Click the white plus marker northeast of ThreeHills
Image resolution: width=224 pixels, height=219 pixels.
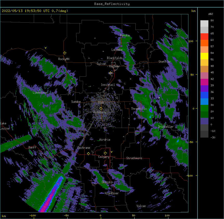point(159,98)
